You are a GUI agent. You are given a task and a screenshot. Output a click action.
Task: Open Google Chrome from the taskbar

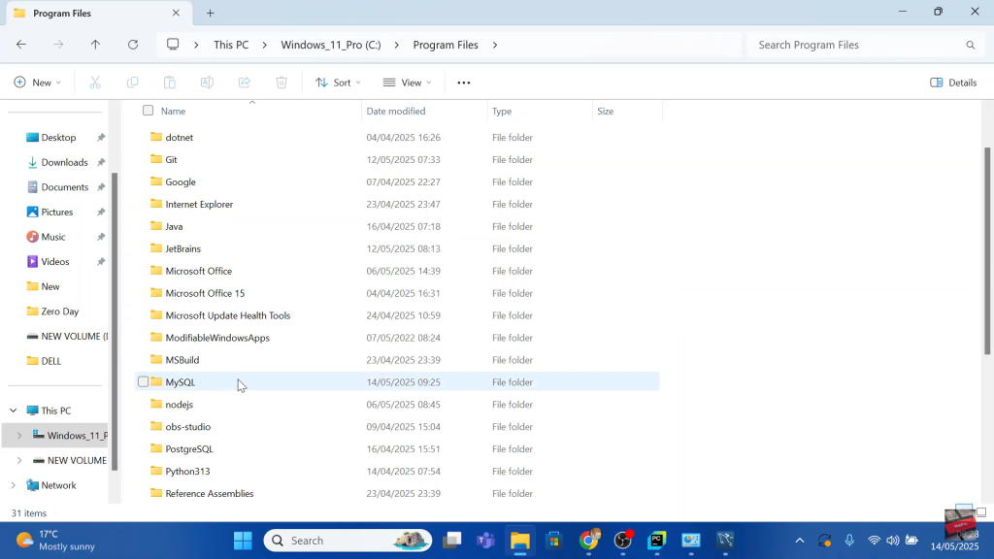coord(589,541)
